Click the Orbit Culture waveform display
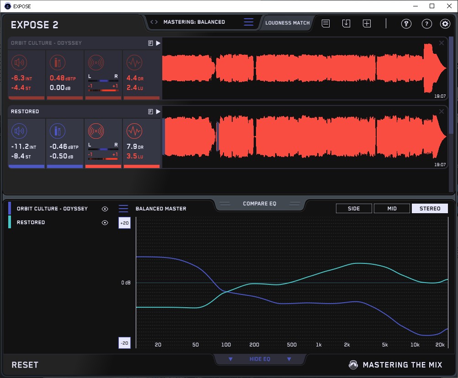The image size is (458, 378). click(x=305, y=68)
